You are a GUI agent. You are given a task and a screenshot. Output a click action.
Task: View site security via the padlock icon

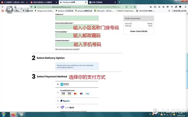pos(35,7)
